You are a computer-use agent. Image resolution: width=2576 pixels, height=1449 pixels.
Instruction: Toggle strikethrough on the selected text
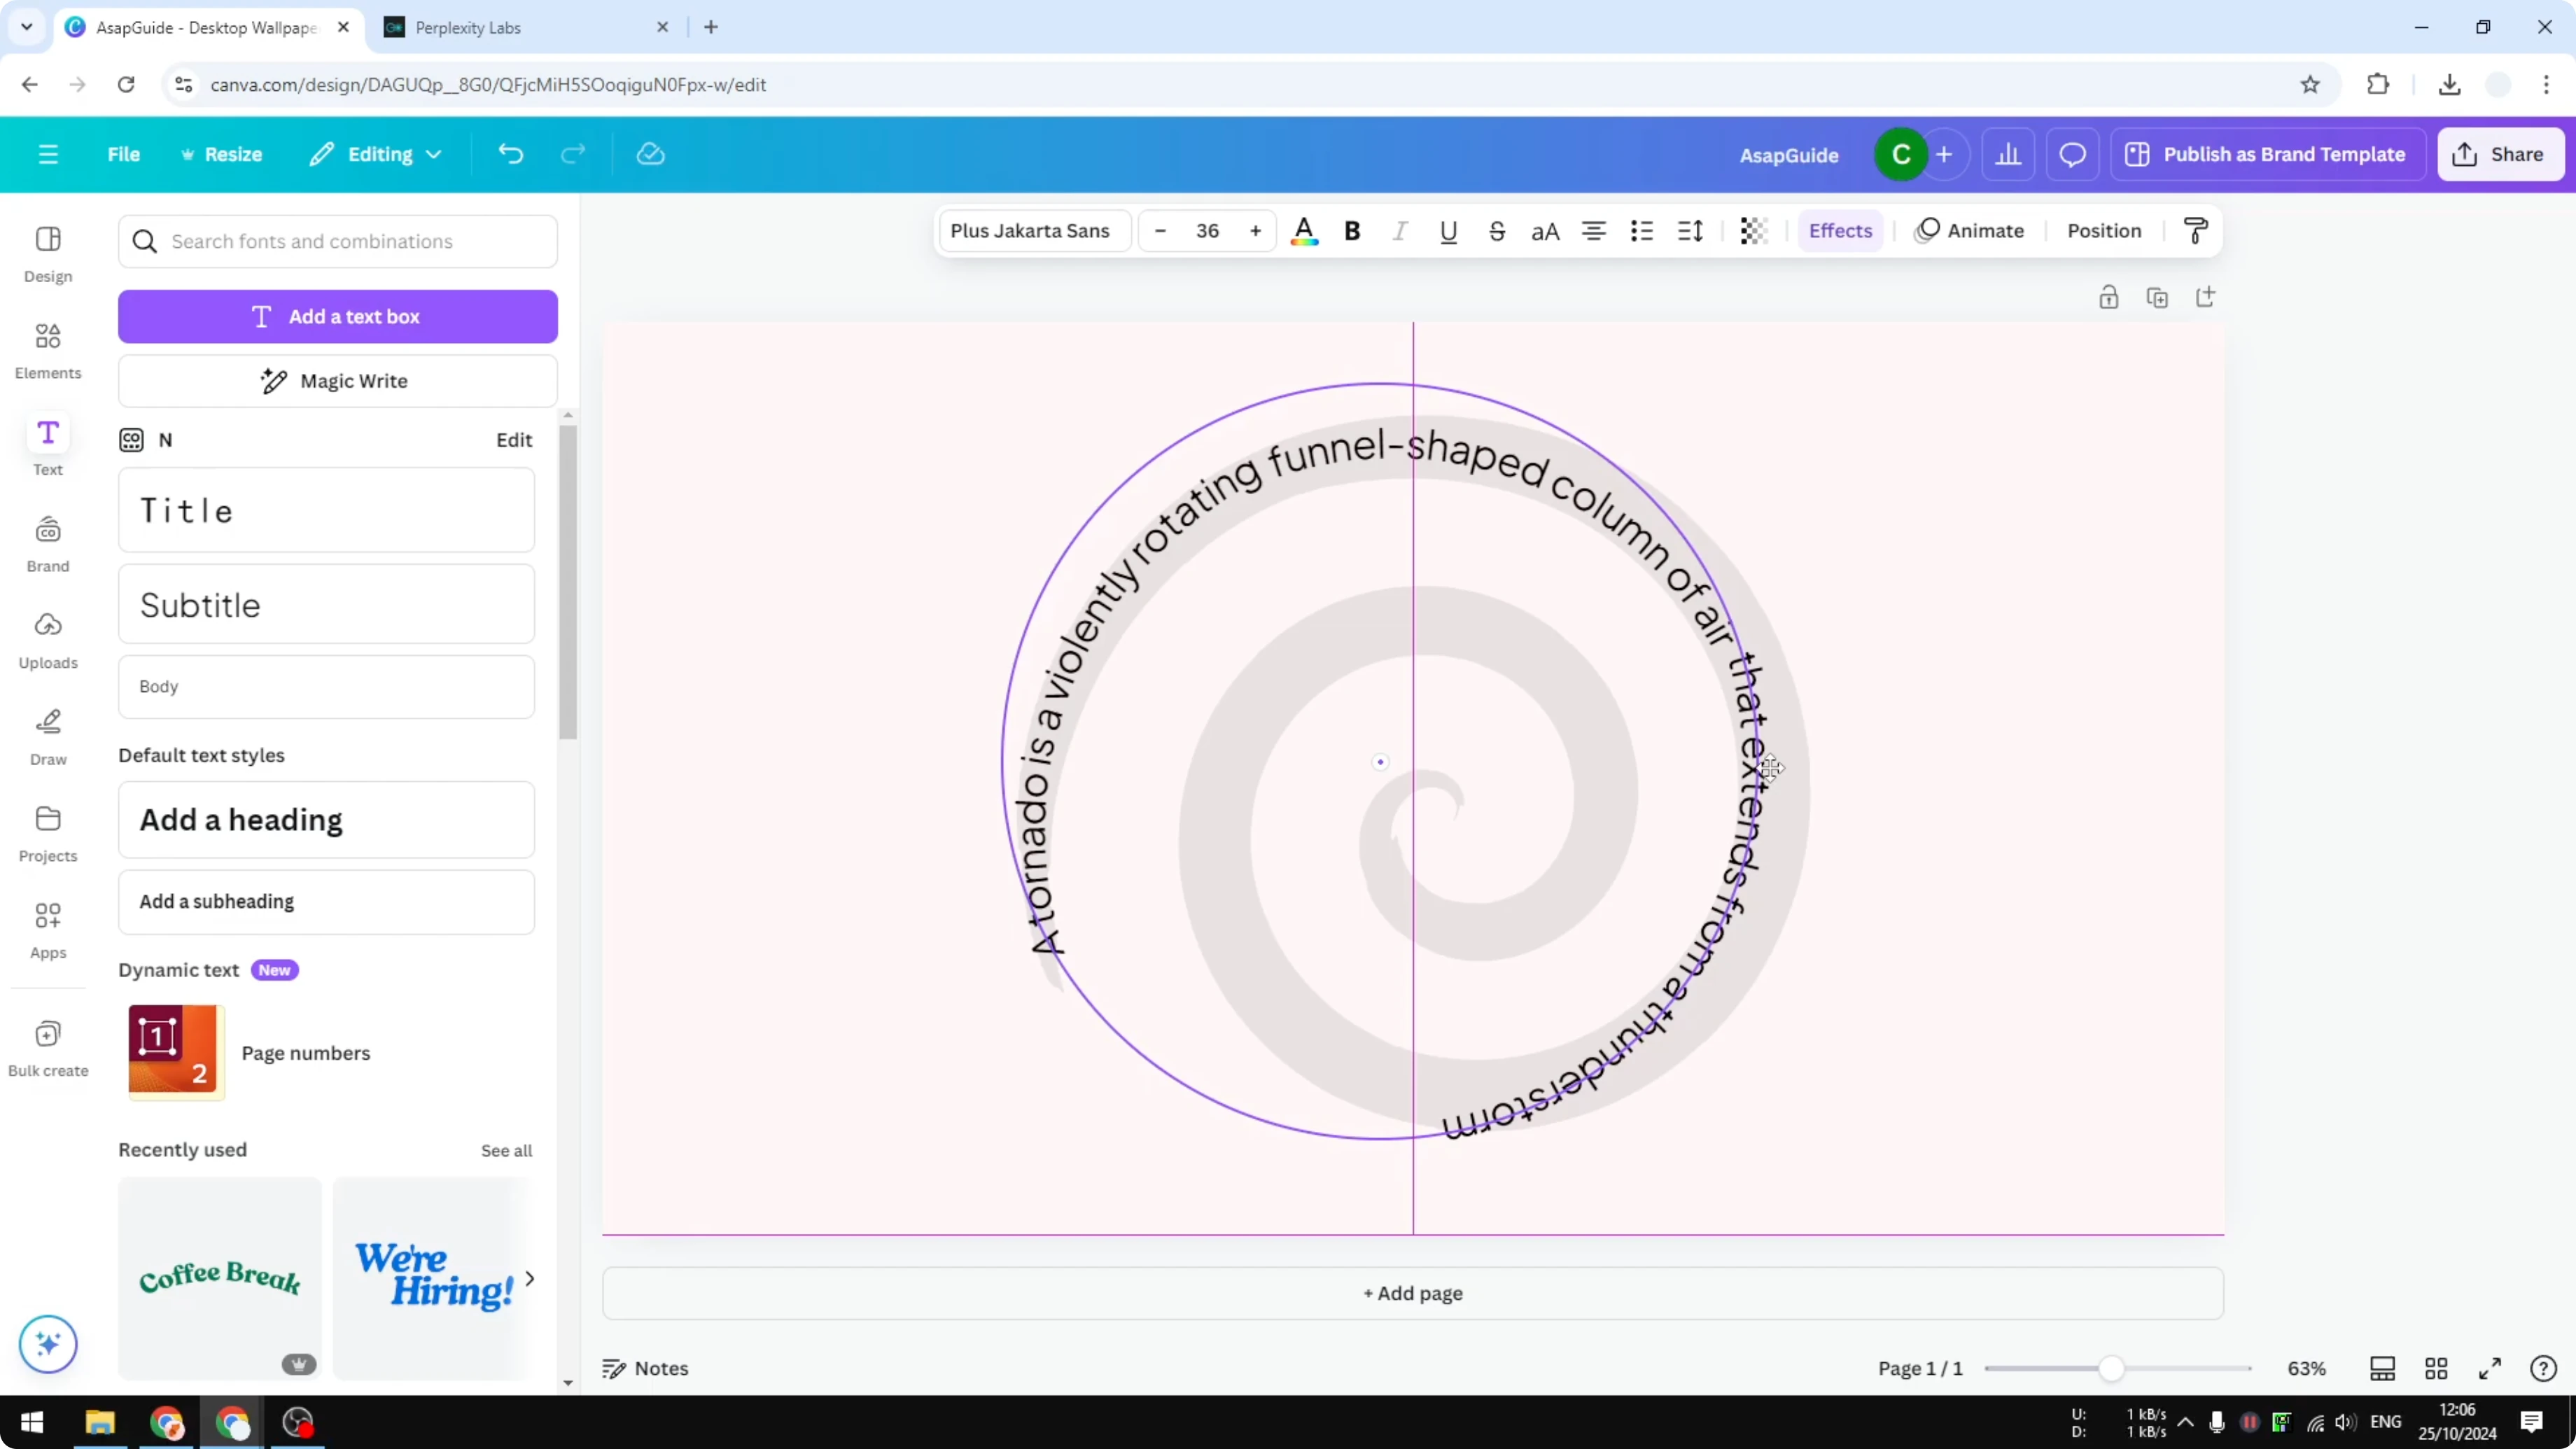pyautogui.click(x=1497, y=230)
